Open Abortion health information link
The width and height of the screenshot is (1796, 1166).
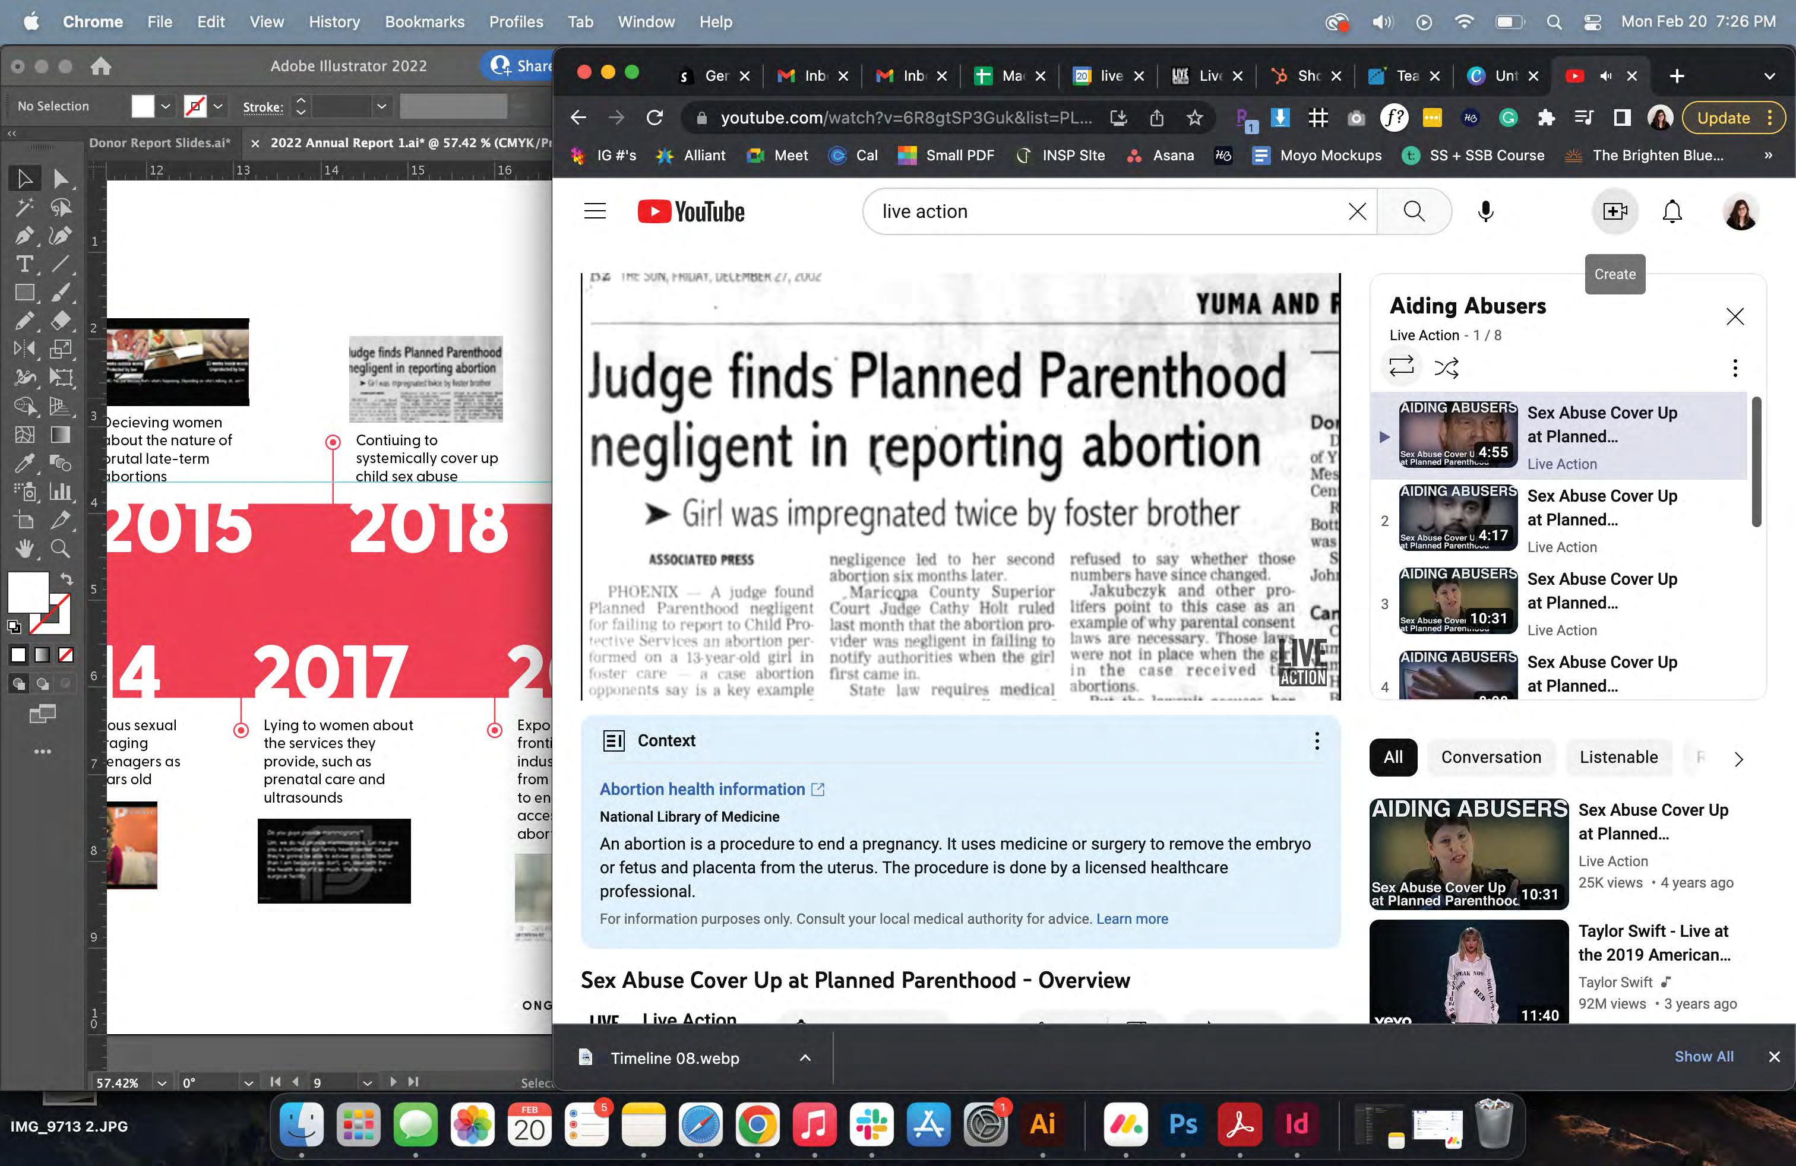702,789
